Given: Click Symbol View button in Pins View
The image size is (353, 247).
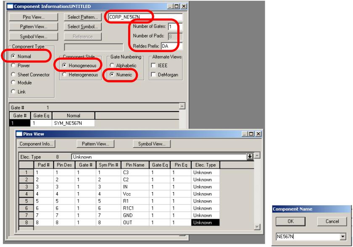Looking at the screenshot, I should [152, 144].
